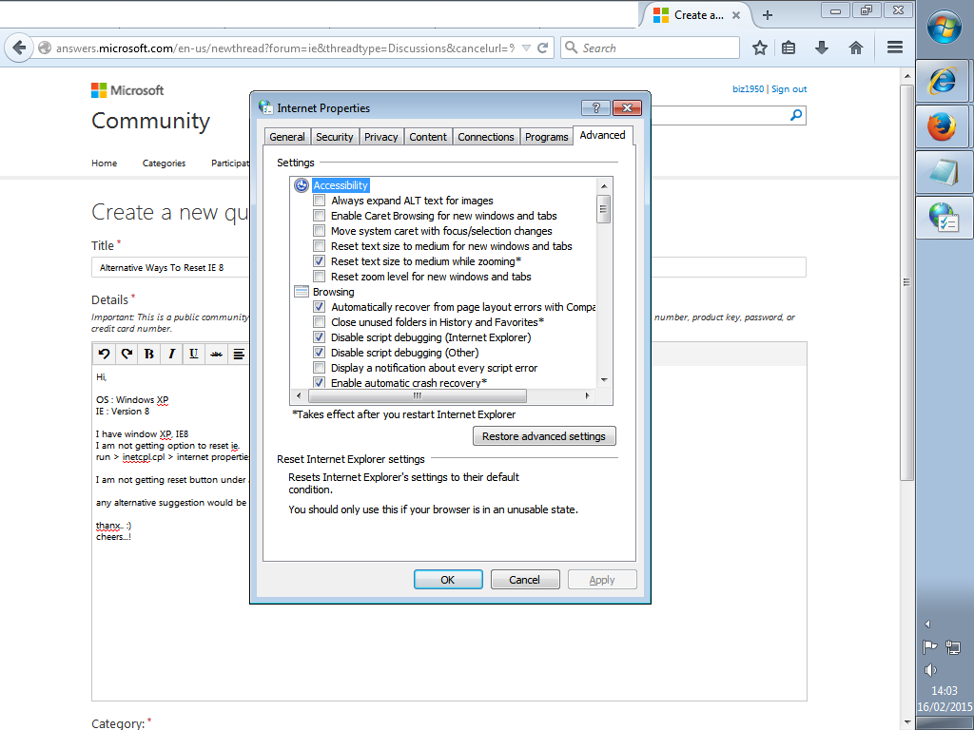
Task: Open the volume speaker tray icon
Action: pos(930,670)
